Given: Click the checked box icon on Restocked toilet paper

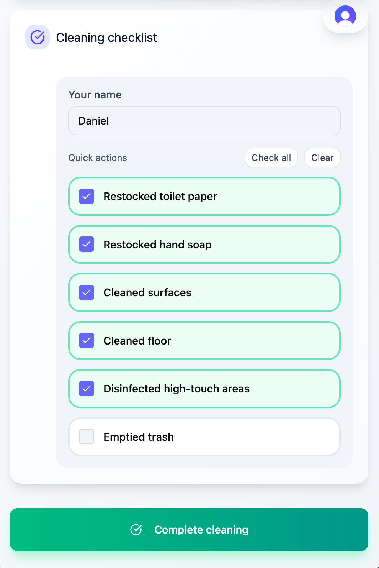Looking at the screenshot, I should [x=87, y=196].
